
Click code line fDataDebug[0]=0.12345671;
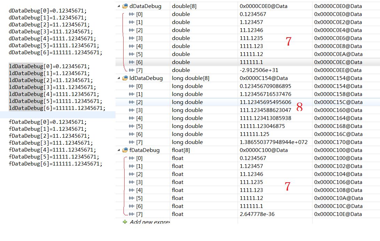coord(47,122)
